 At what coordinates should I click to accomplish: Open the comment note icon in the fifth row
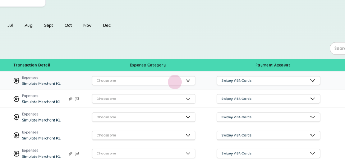77,154
